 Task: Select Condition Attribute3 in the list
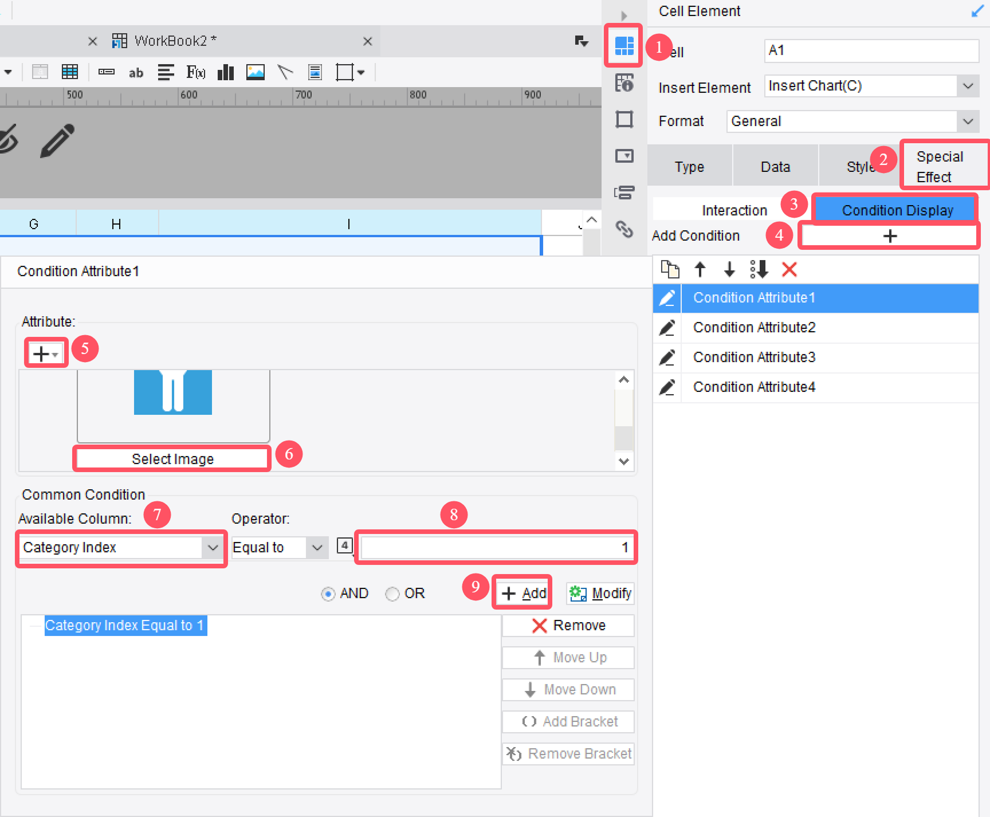pyautogui.click(x=816, y=358)
